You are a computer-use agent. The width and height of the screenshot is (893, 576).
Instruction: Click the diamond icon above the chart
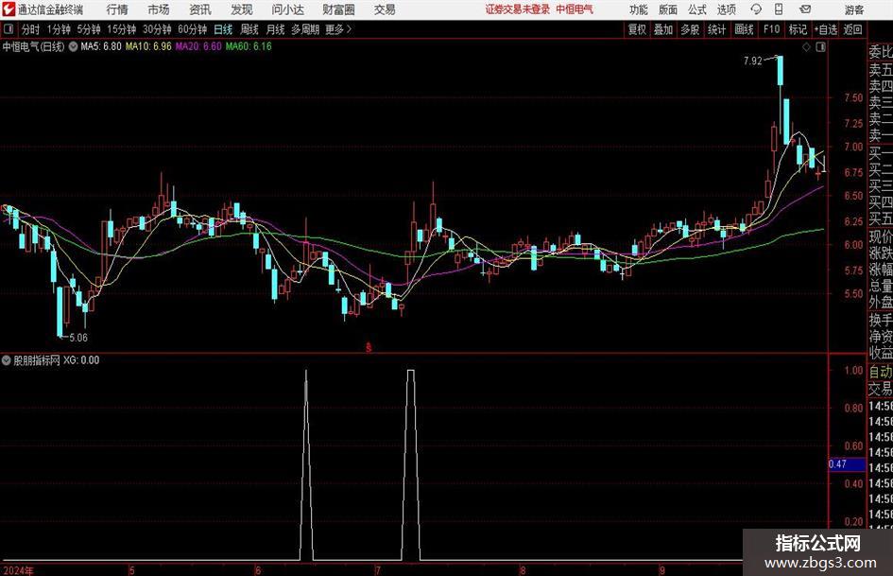click(806, 47)
